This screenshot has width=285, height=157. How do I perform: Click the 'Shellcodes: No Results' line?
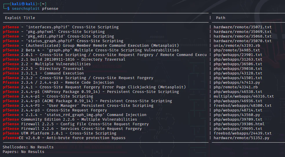[x=28, y=147]
